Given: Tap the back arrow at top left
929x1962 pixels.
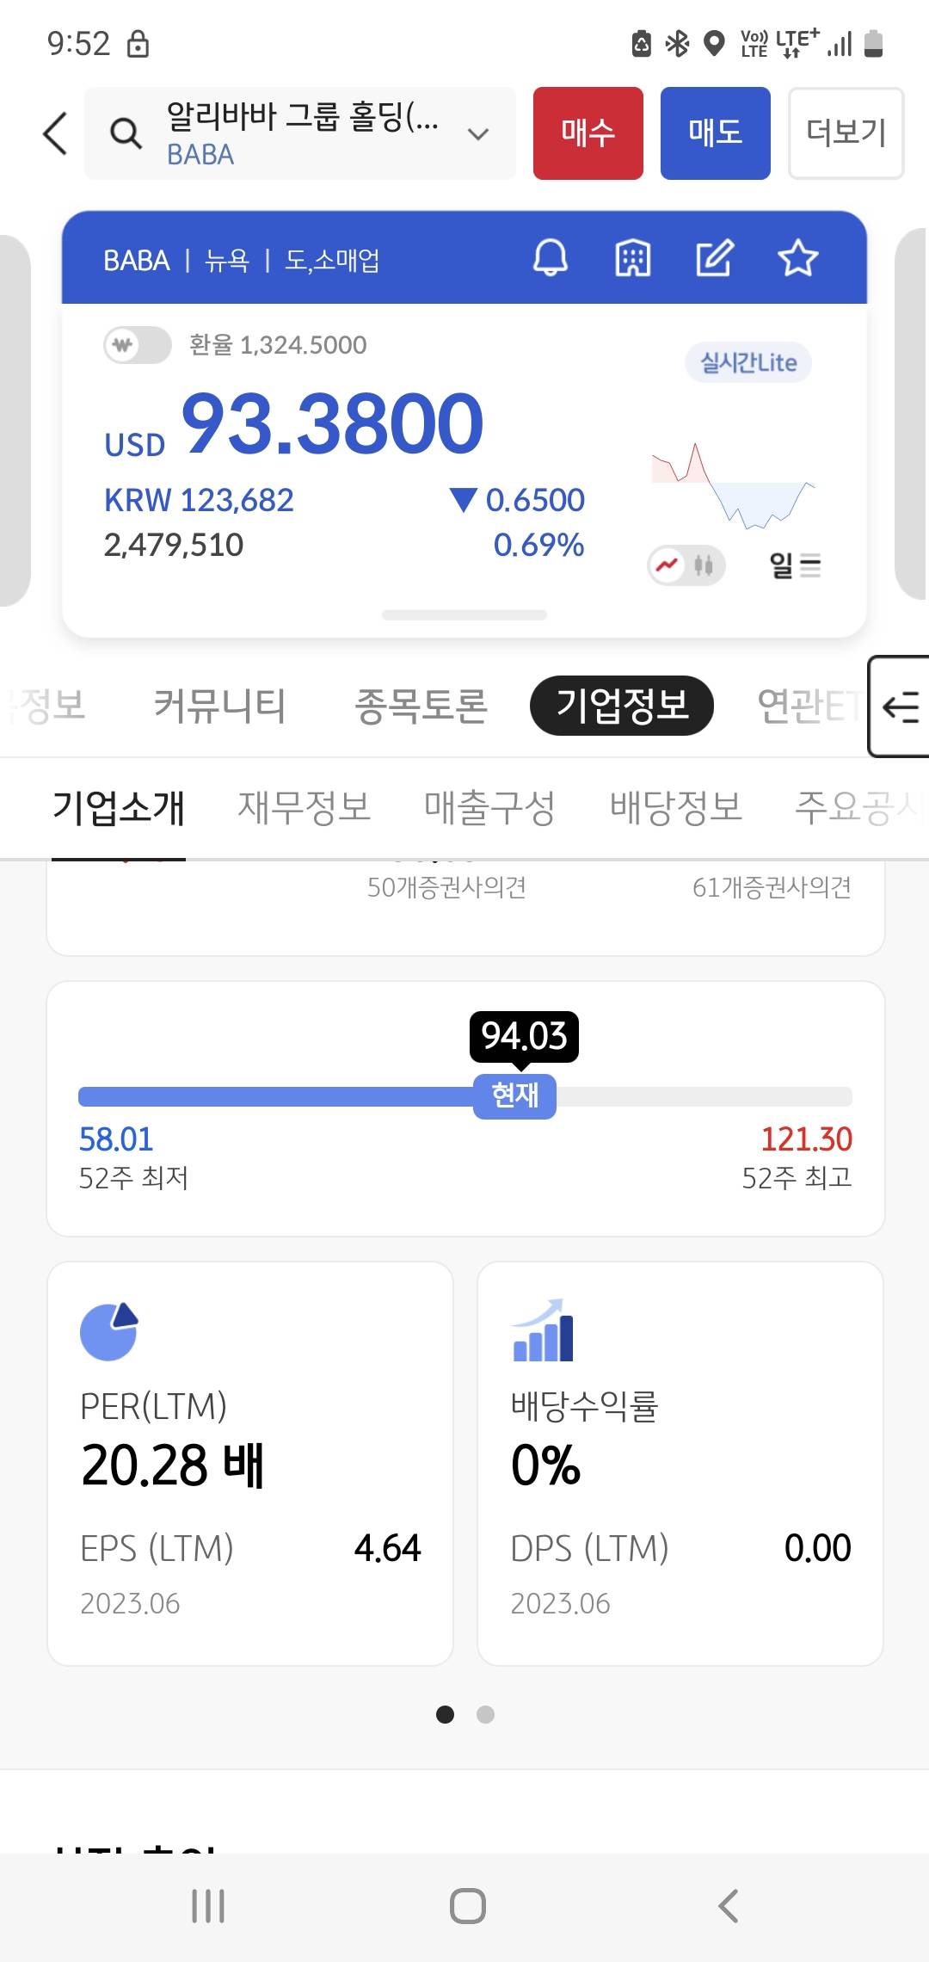Looking at the screenshot, I should [x=56, y=133].
